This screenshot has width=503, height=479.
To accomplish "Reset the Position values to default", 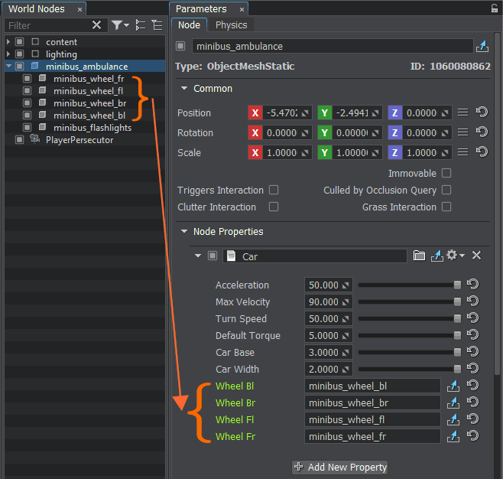I will coord(482,112).
